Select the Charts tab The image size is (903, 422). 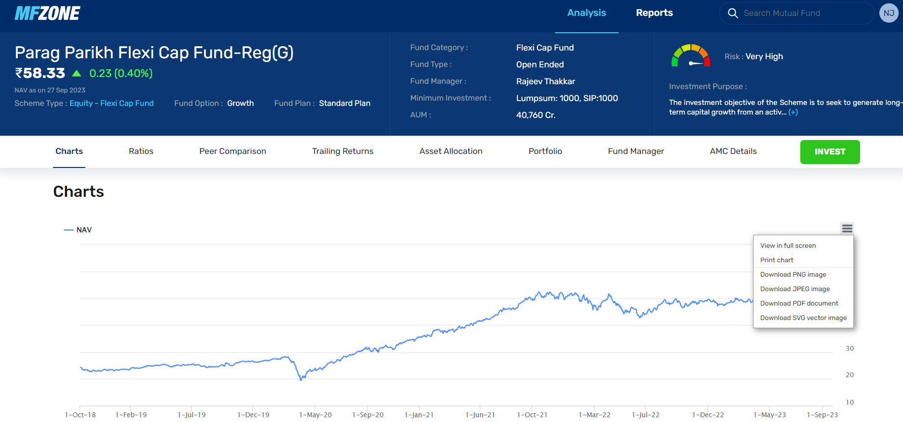(x=69, y=151)
